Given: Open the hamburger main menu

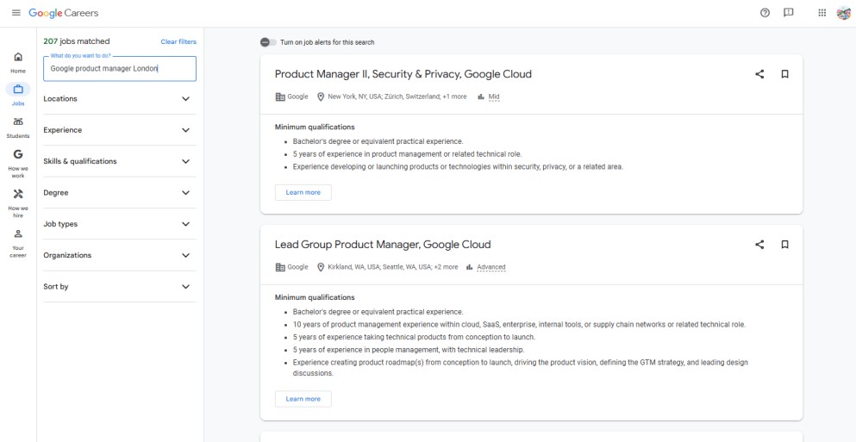Looking at the screenshot, I should (x=16, y=13).
